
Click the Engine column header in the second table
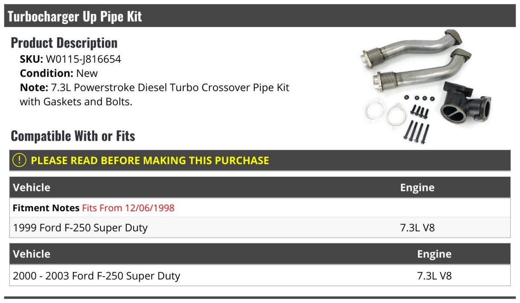(x=434, y=254)
